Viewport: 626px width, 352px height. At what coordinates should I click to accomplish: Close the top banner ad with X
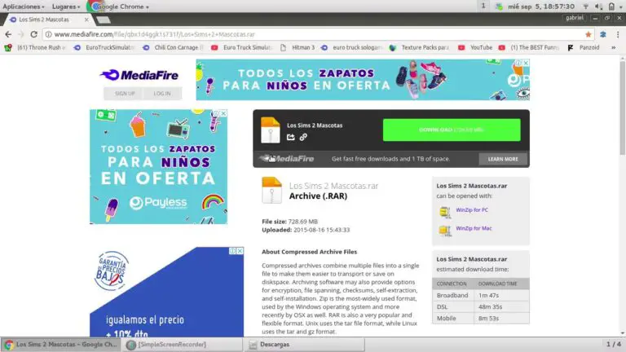click(526, 63)
